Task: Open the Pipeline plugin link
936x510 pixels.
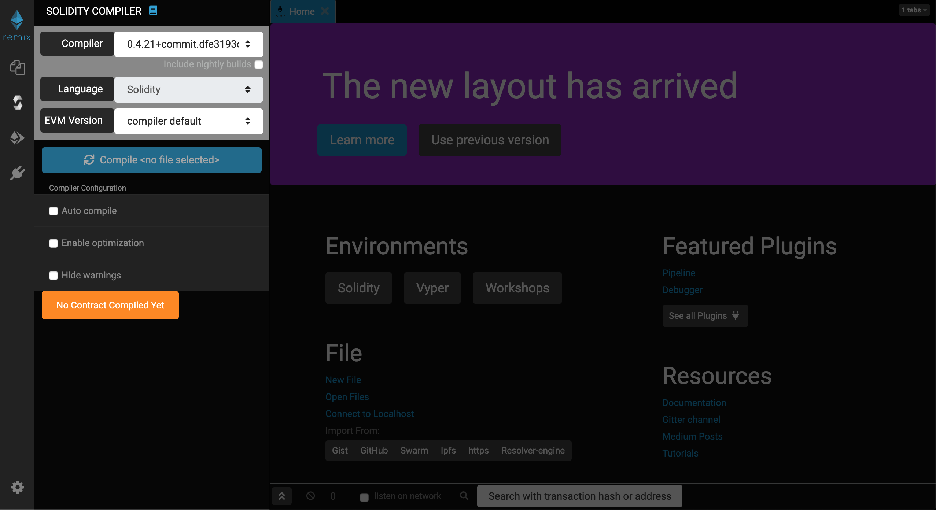Action: click(x=679, y=273)
